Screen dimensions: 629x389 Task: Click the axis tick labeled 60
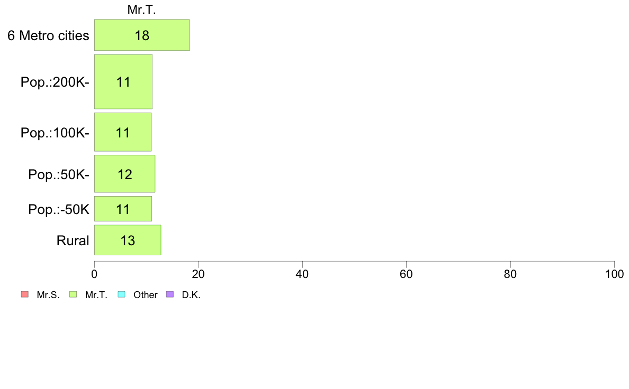tap(406, 274)
